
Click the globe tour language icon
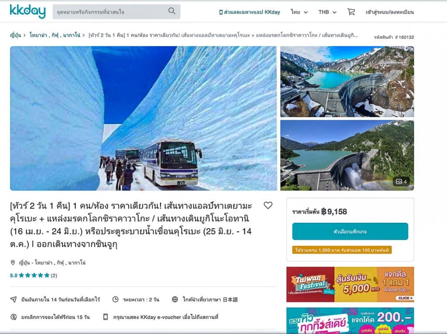(x=175, y=299)
